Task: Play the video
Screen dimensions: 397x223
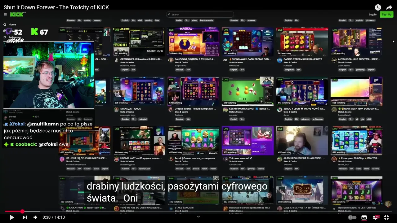Action: 12,217
